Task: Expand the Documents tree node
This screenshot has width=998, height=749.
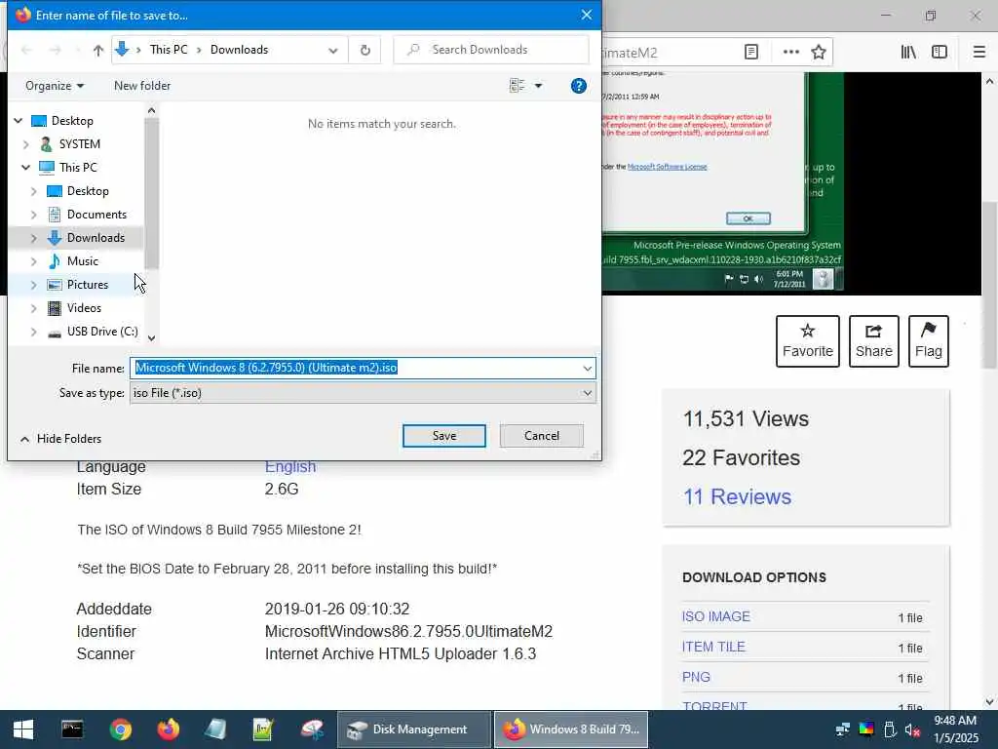Action: pos(34,215)
